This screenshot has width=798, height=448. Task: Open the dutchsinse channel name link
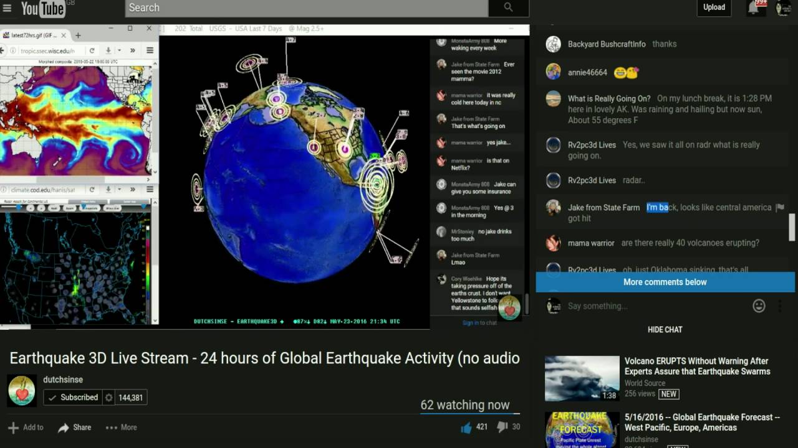[x=63, y=380]
